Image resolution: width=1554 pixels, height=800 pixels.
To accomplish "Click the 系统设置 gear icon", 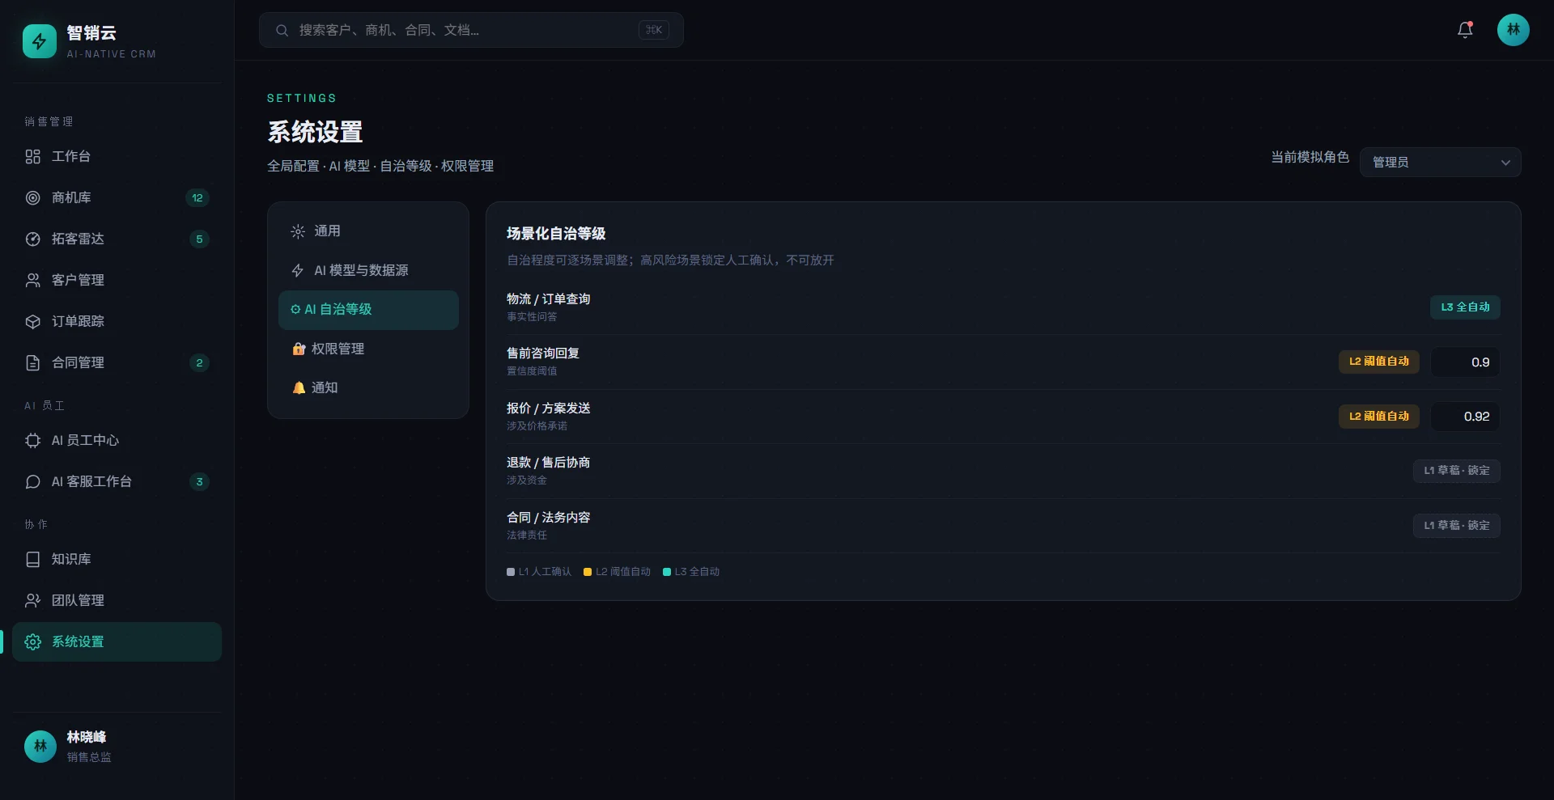I will coord(32,641).
